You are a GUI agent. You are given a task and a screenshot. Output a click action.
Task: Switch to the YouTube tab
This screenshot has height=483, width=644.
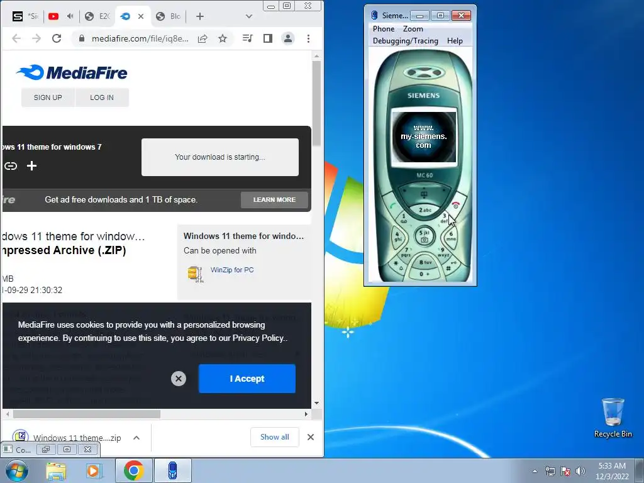point(53,16)
